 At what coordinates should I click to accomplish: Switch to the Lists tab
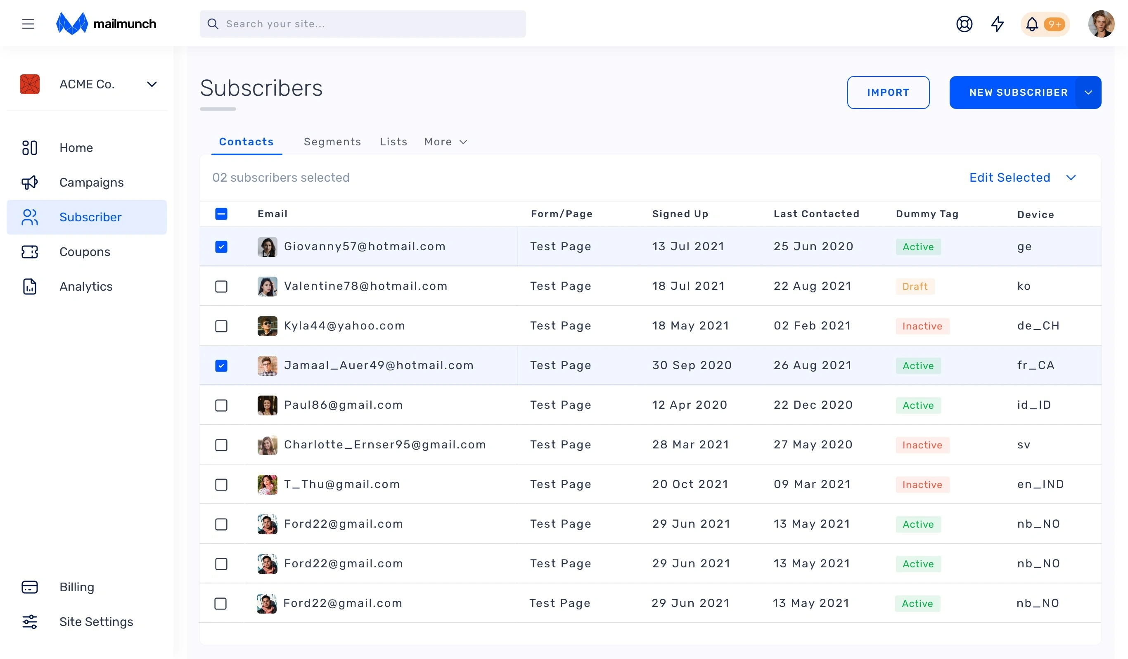click(393, 142)
